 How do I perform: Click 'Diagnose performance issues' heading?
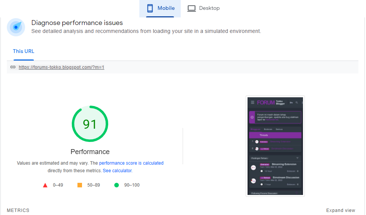click(77, 23)
